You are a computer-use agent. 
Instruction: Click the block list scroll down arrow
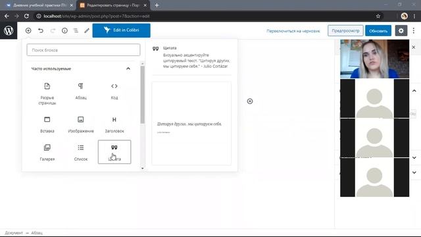(x=143, y=169)
